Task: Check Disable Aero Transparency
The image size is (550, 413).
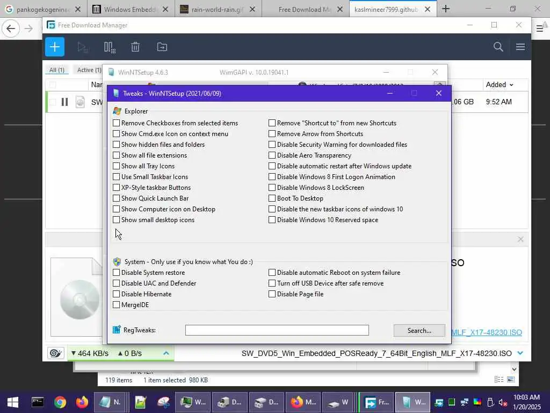Action: 272,155
